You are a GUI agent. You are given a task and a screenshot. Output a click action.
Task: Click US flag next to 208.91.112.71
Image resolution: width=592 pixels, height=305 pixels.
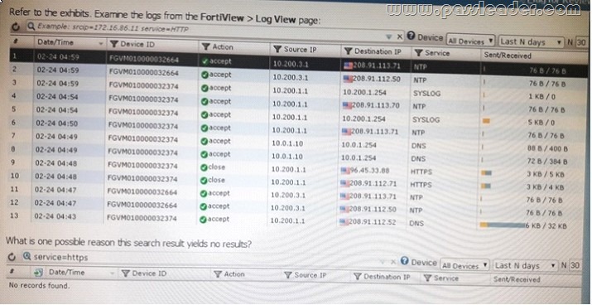[x=344, y=184]
